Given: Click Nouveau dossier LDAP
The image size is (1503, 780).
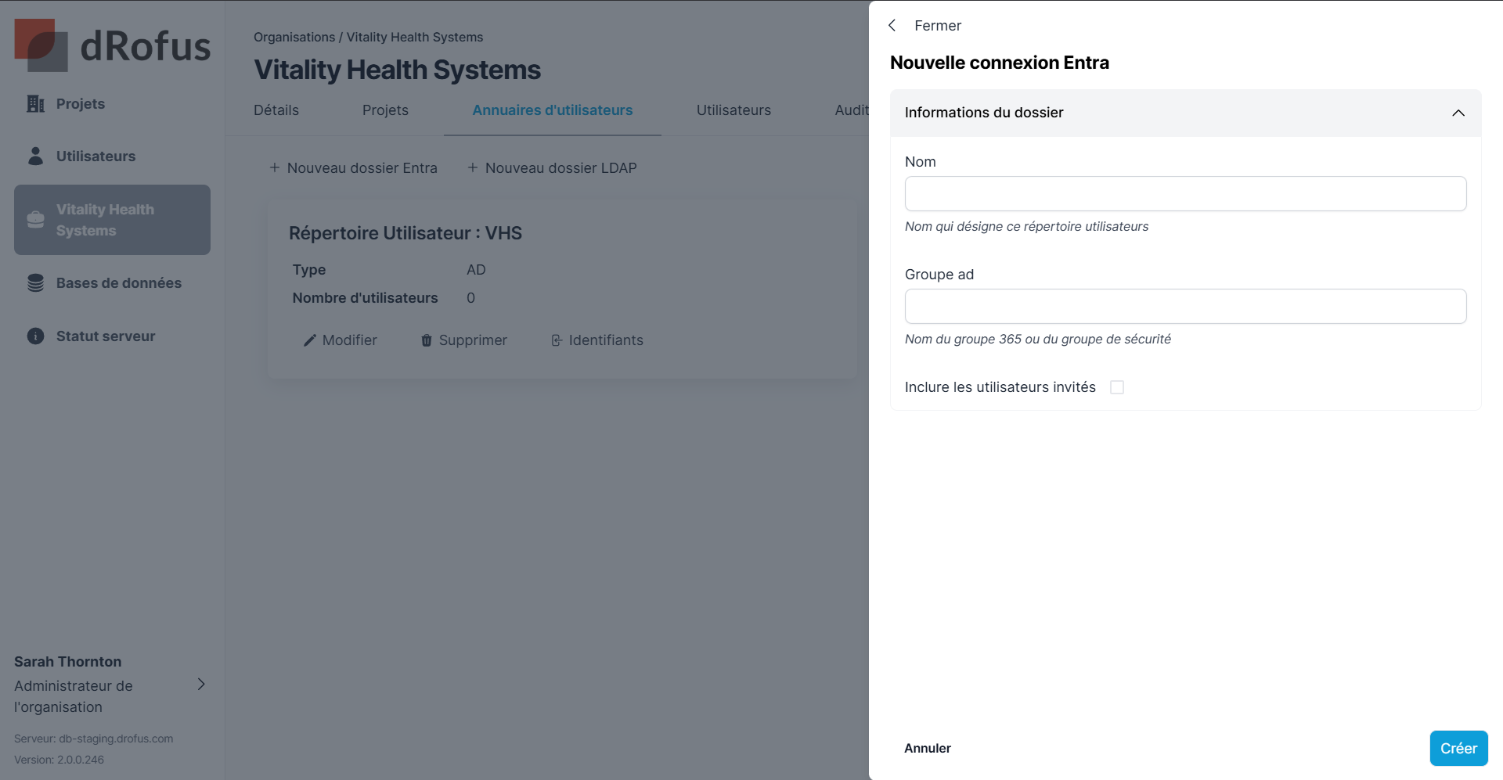Looking at the screenshot, I should [552, 168].
